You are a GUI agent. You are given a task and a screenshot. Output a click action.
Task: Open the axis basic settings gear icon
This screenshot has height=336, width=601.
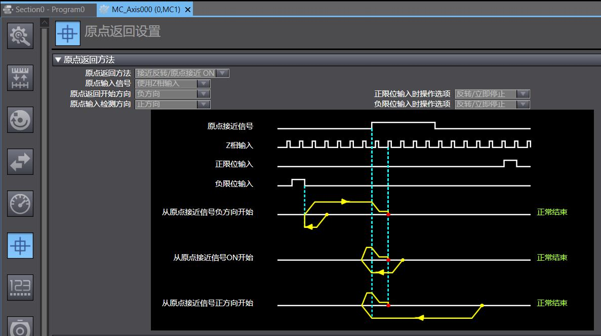[20, 35]
